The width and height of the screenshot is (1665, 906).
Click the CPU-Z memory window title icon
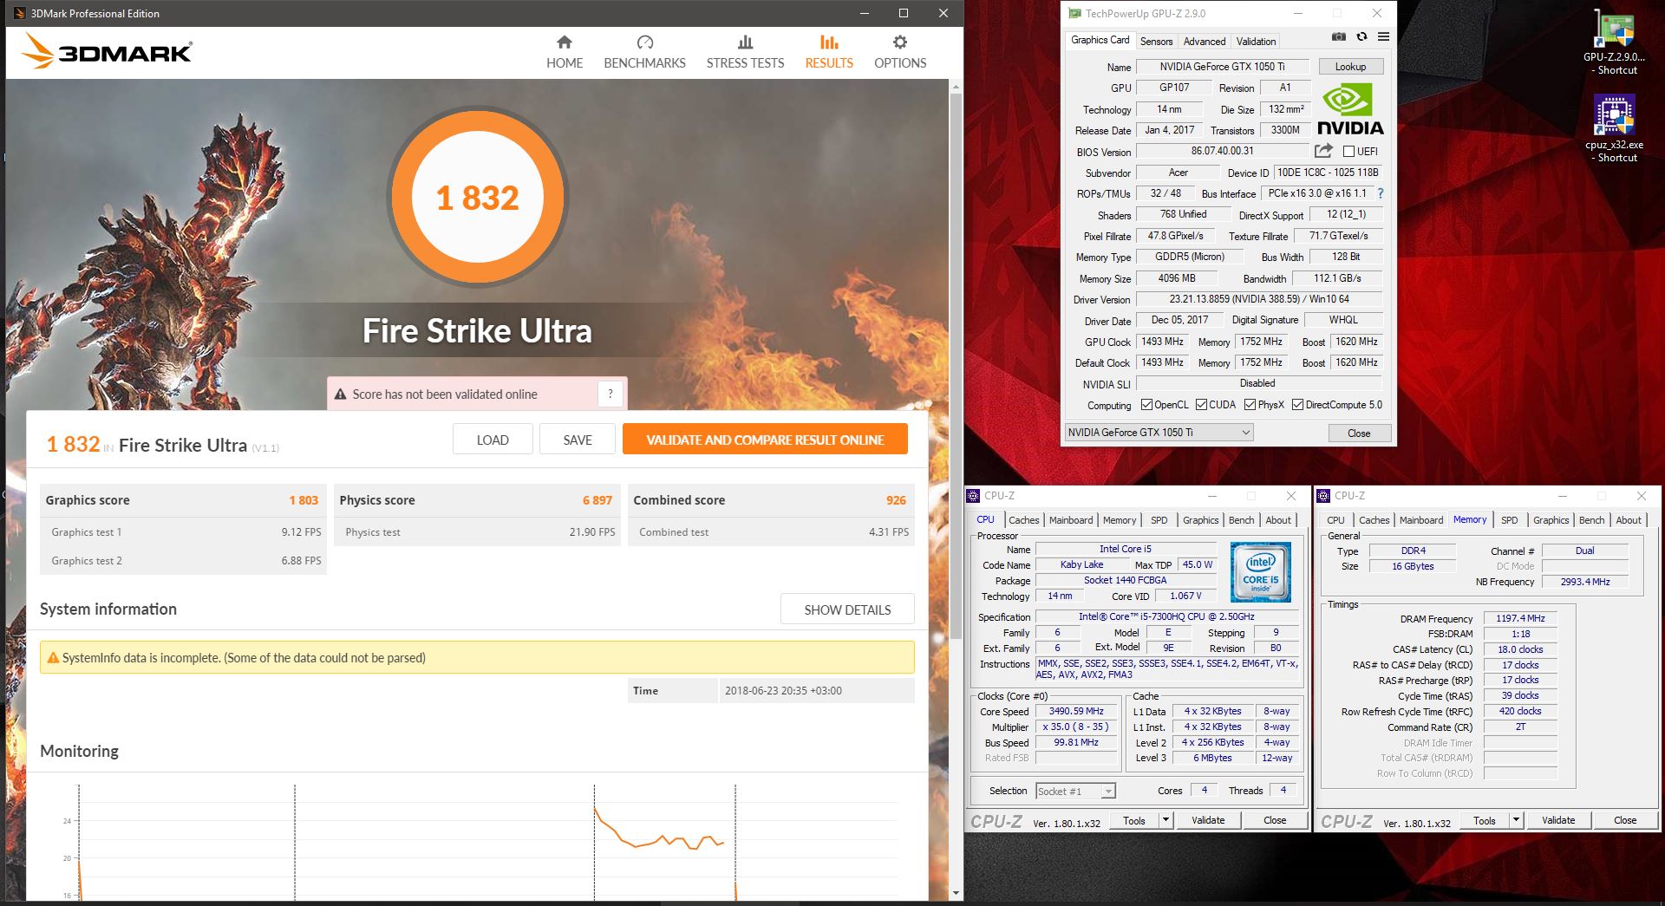(1323, 496)
